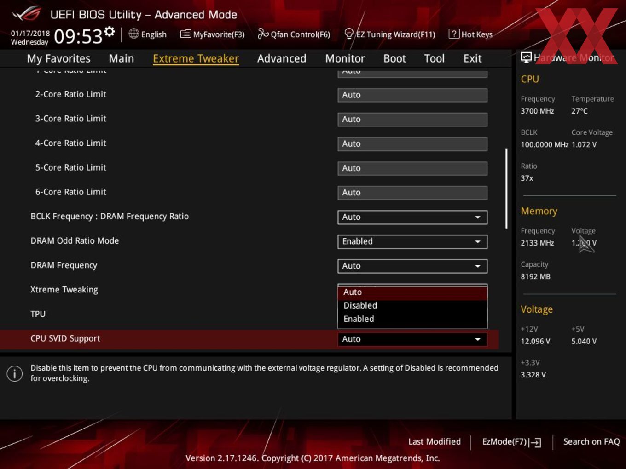Switch to Main tab

[122, 58]
